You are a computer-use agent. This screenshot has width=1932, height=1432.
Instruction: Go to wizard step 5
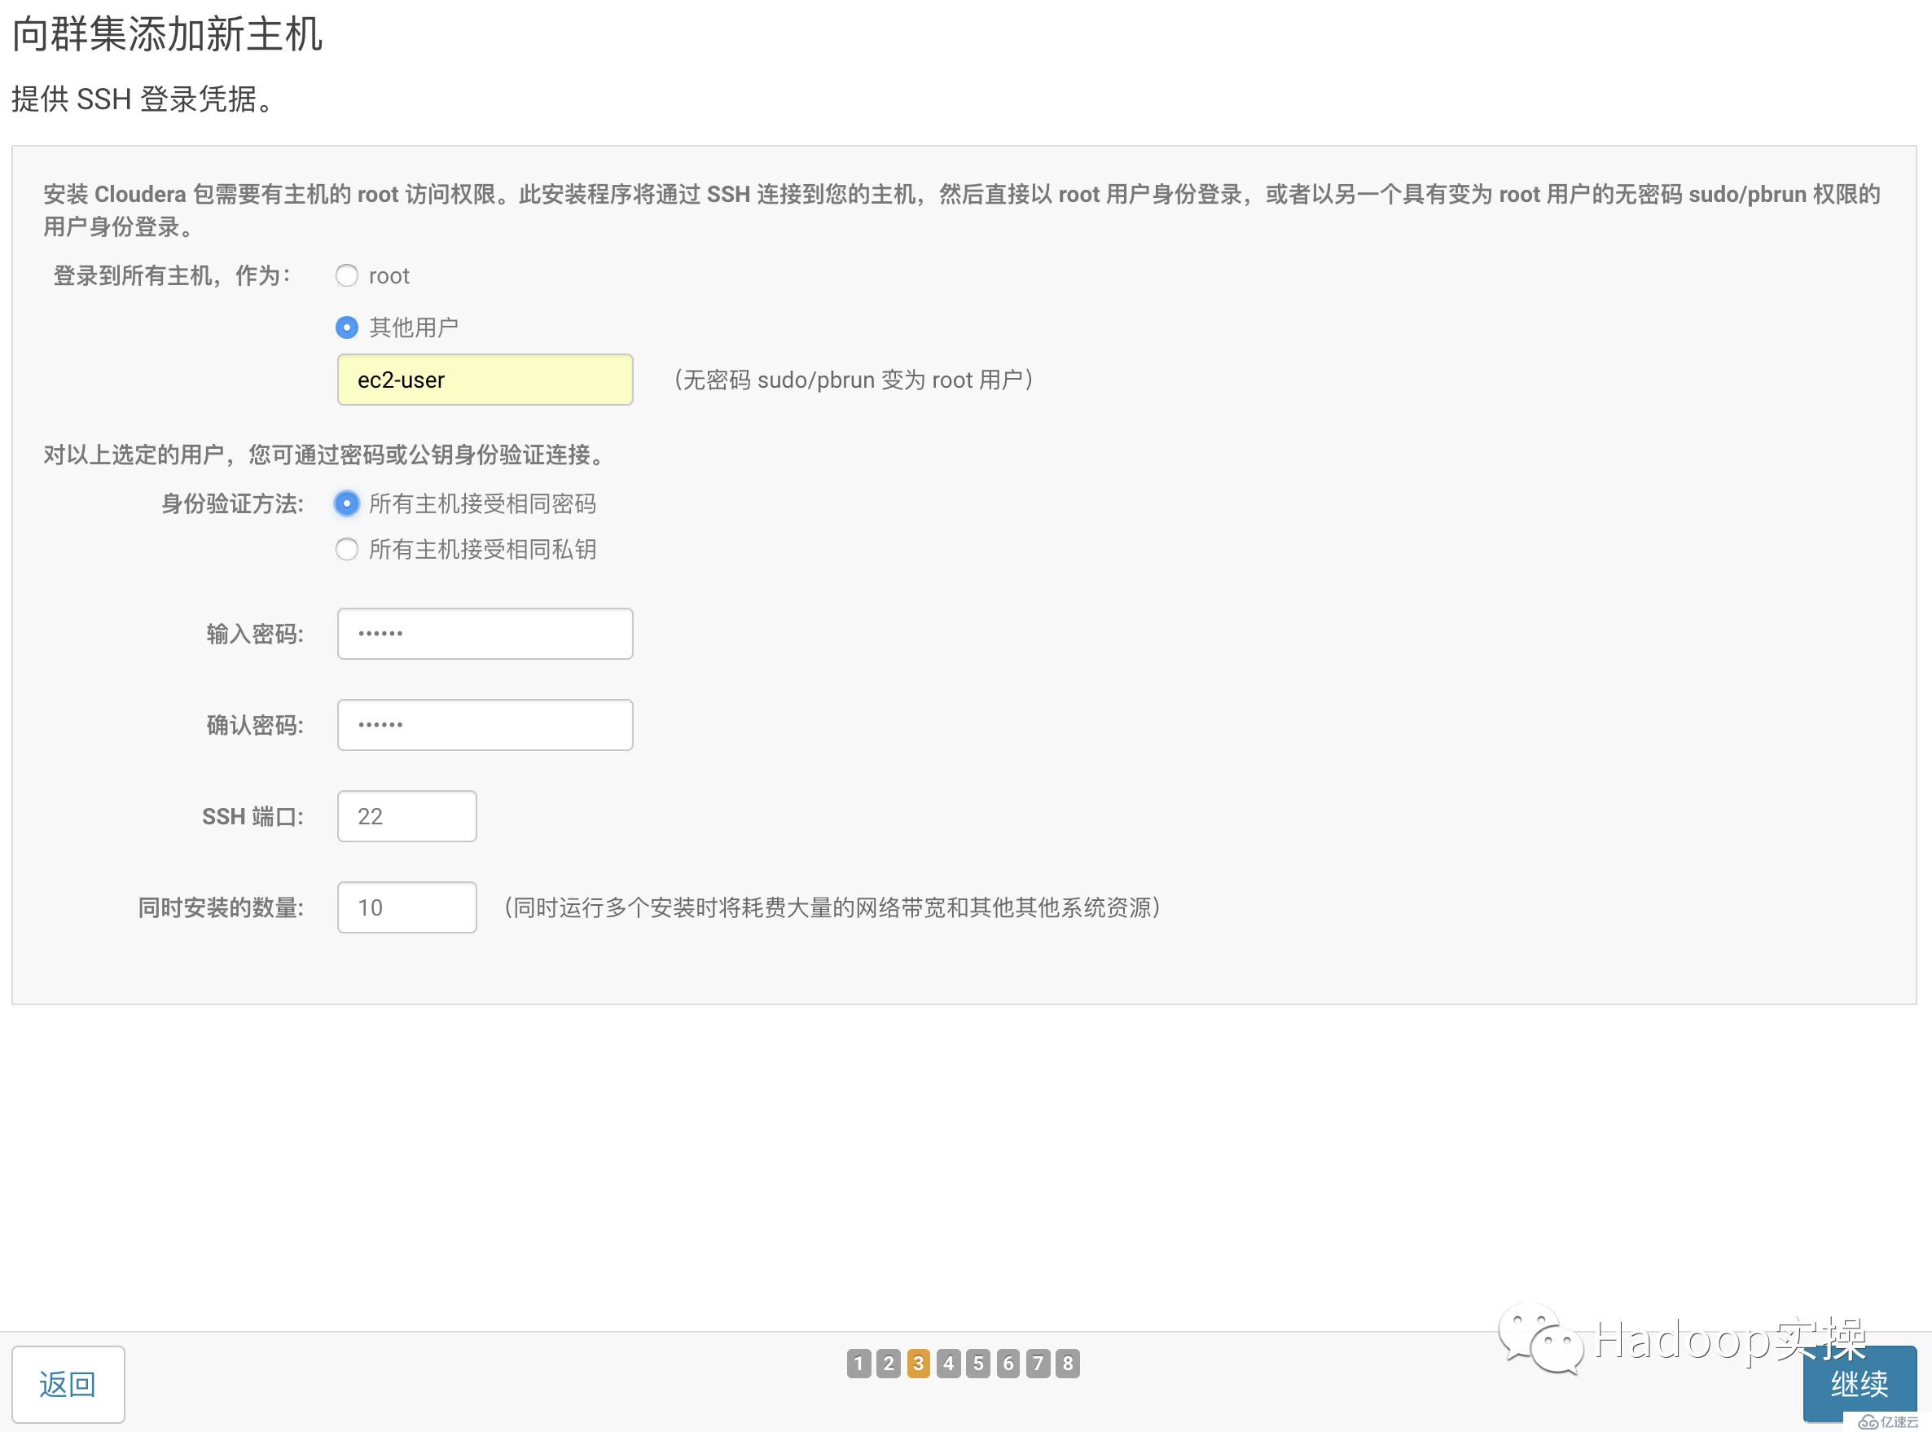(978, 1364)
